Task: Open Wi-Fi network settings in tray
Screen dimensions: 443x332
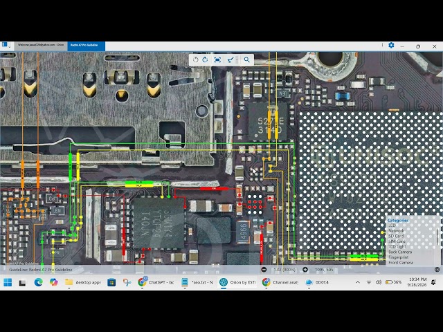Action: pos(369,282)
